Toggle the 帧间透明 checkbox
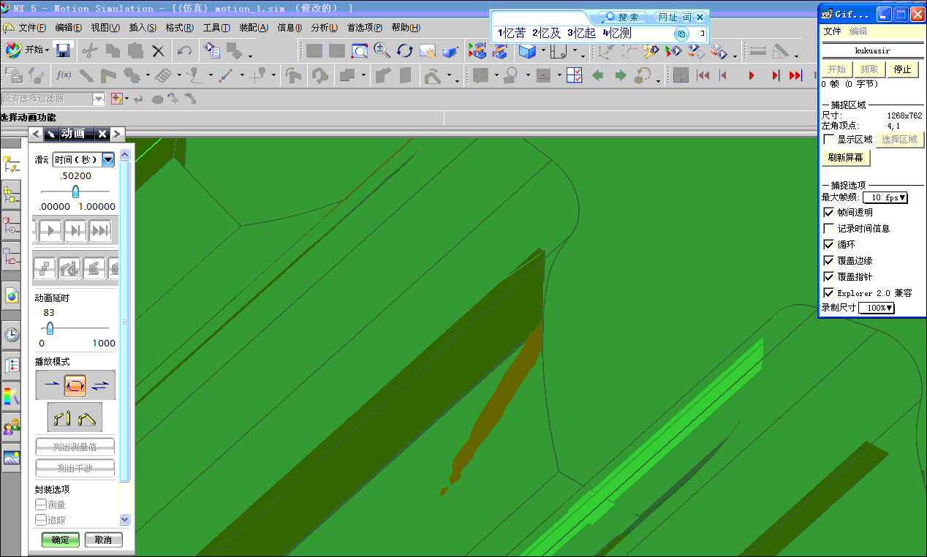Image resolution: width=927 pixels, height=557 pixels. pos(828,212)
